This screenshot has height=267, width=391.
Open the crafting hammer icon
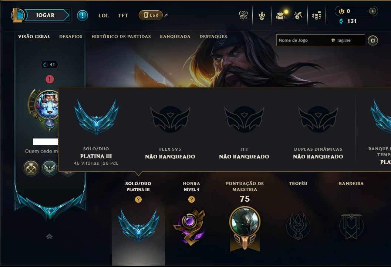pyautogui.click(x=298, y=16)
